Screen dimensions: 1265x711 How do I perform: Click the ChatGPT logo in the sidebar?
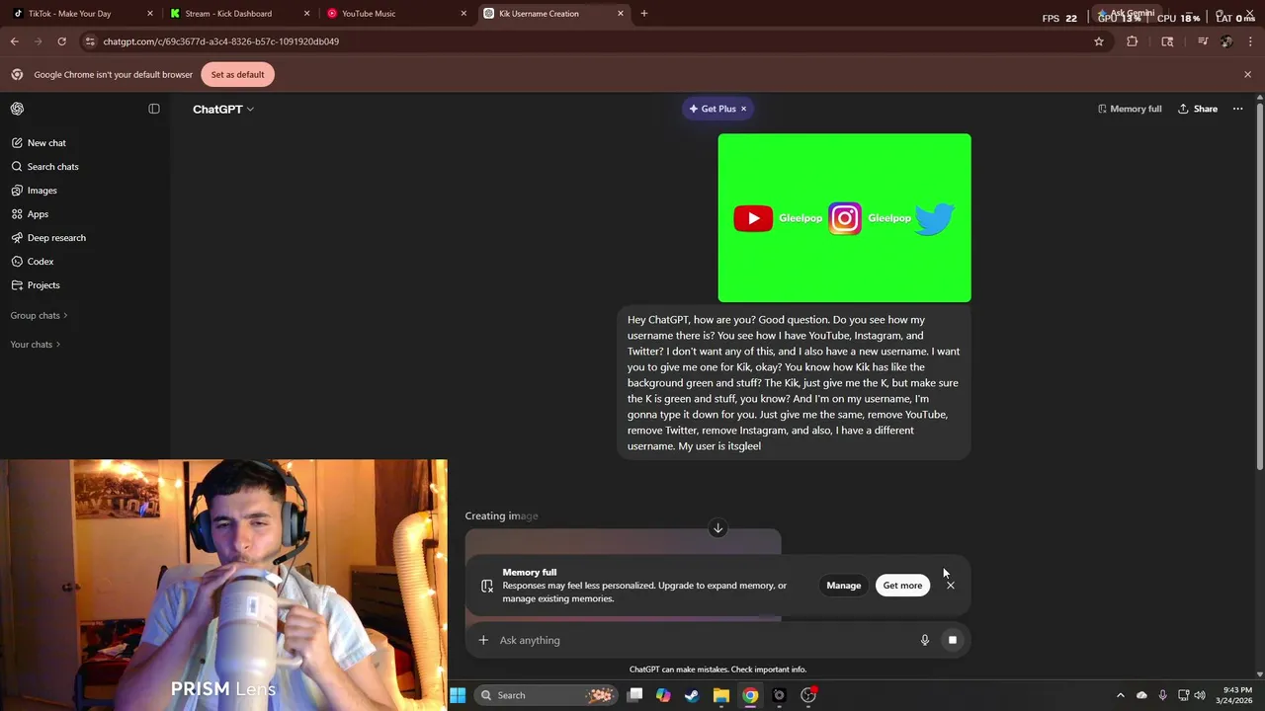tap(17, 109)
